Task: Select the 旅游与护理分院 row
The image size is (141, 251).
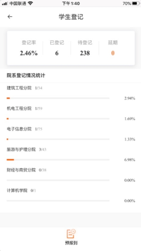Action: click(x=70, y=155)
